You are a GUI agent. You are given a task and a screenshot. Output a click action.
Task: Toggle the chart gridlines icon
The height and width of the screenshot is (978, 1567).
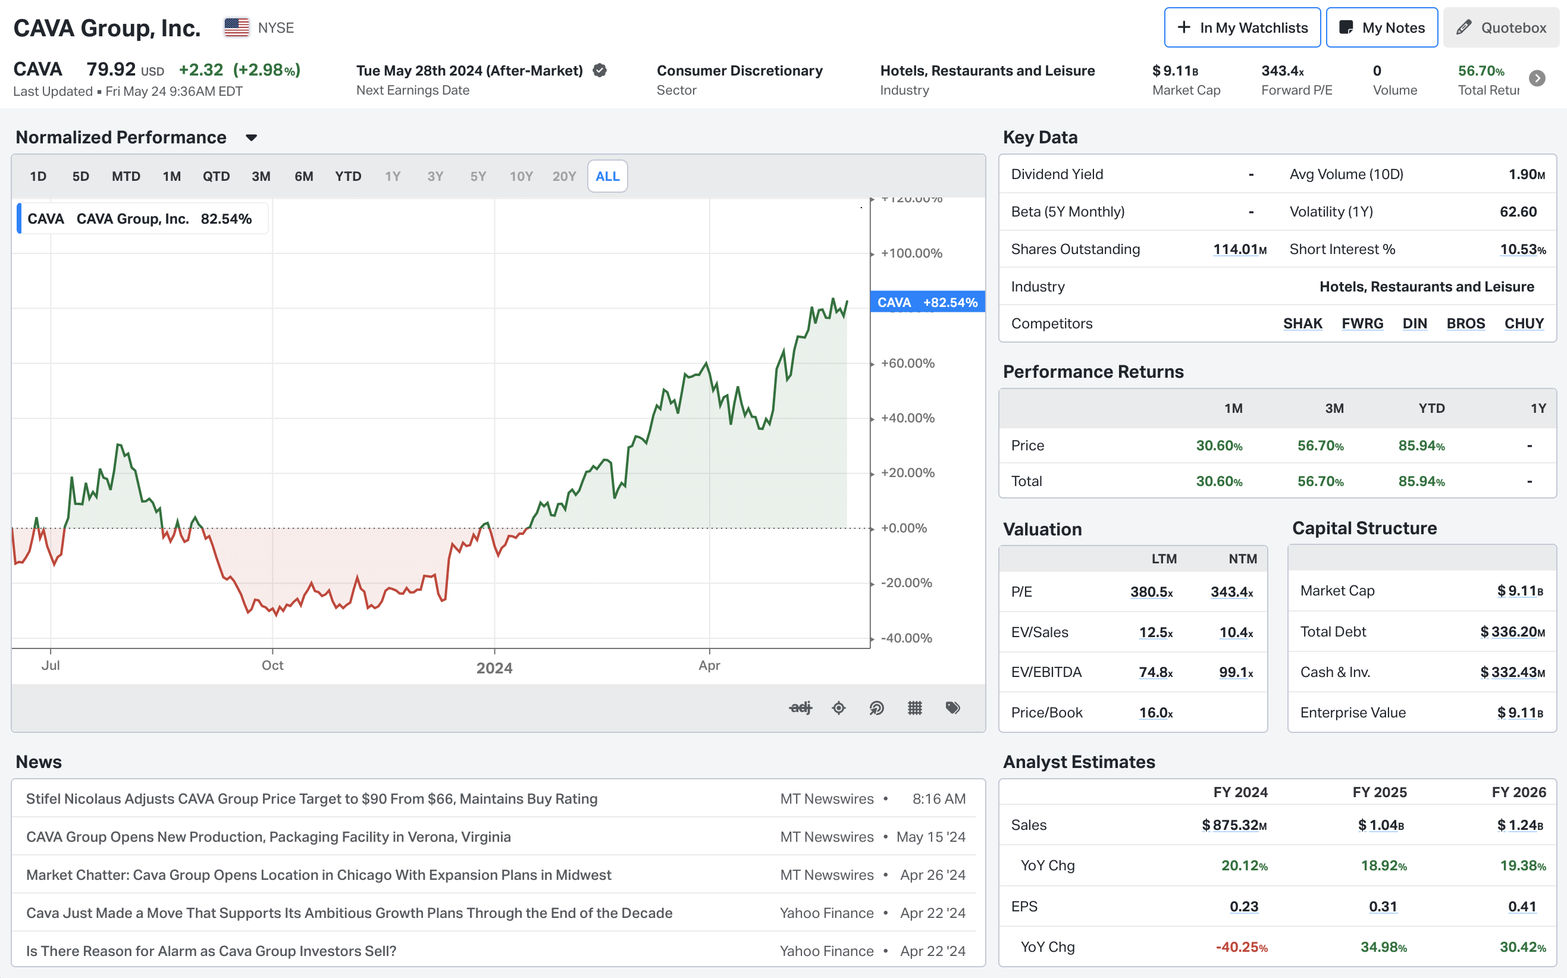coord(914,708)
